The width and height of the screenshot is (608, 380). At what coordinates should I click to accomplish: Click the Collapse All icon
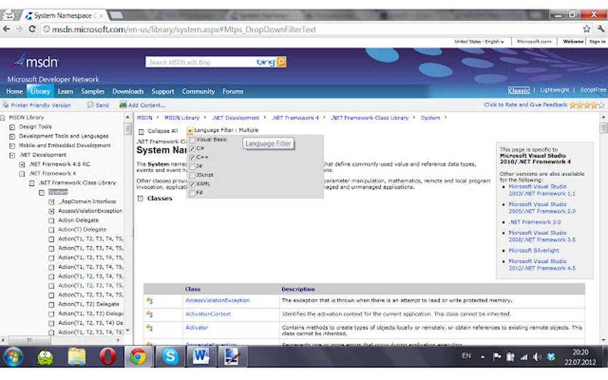141,130
